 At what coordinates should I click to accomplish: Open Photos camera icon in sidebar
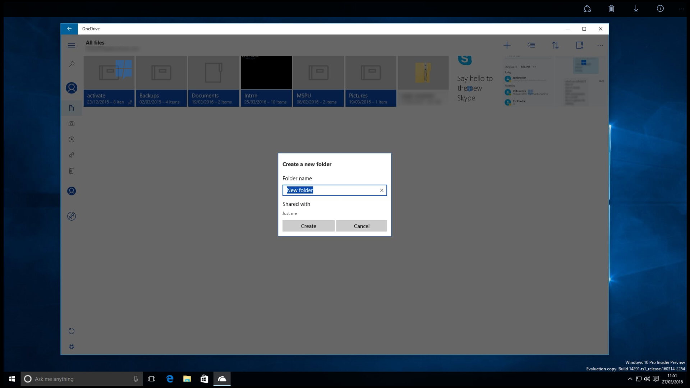tap(72, 124)
